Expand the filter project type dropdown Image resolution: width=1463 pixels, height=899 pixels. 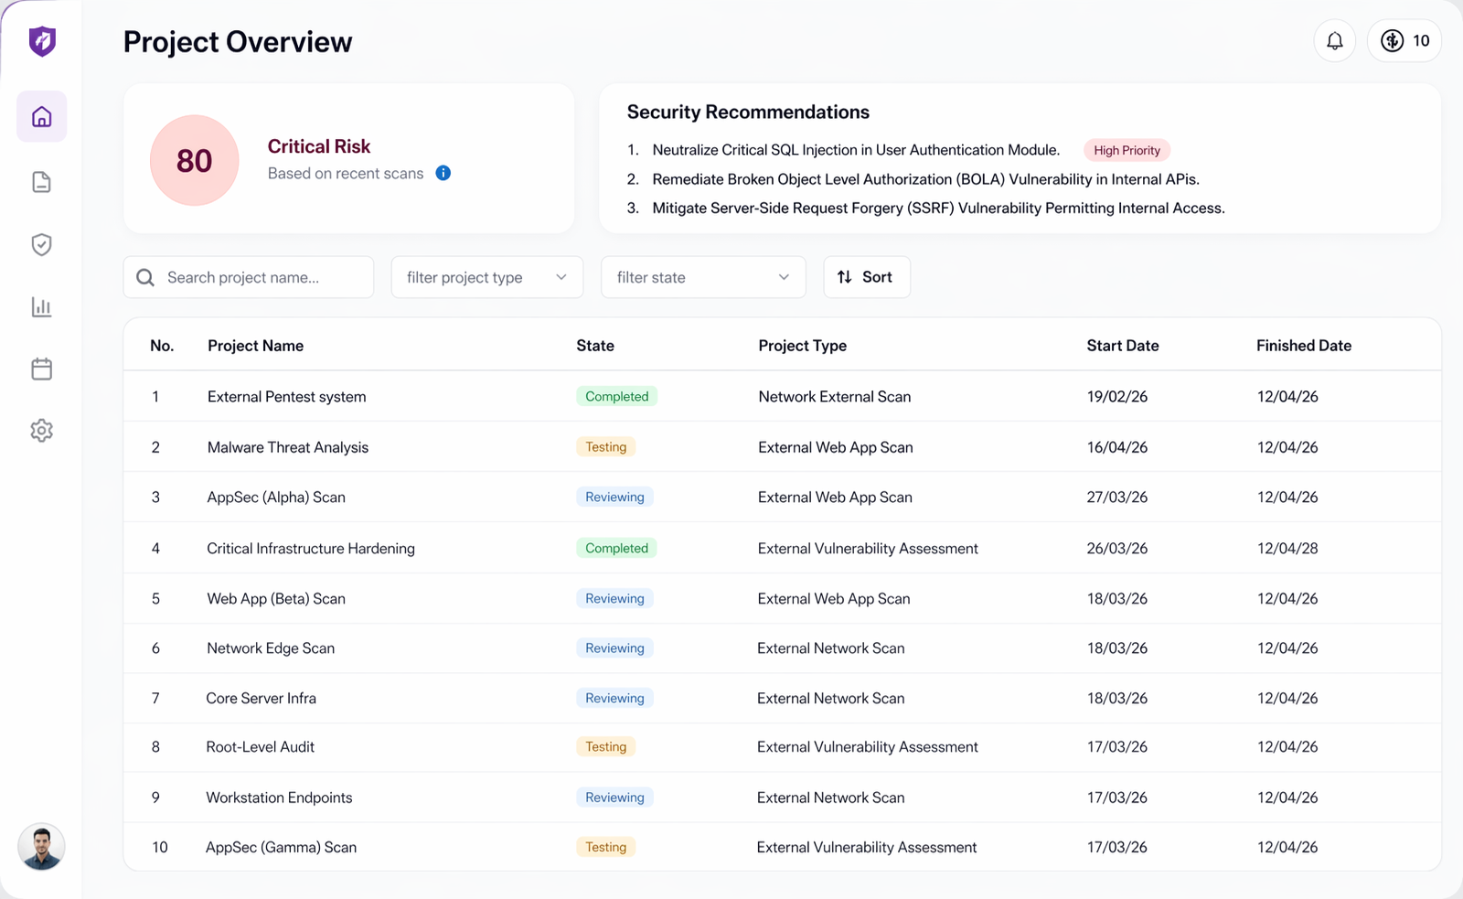pos(486,277)
